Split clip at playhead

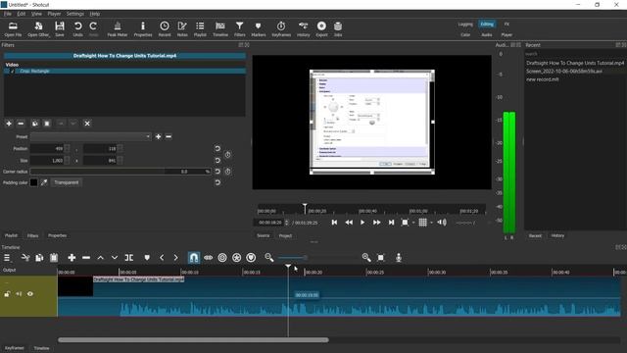pos(128,258)
